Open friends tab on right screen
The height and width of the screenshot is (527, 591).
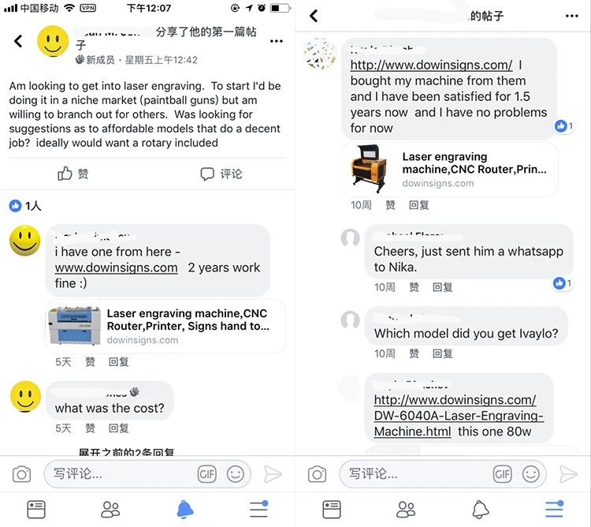click(406, 510)
